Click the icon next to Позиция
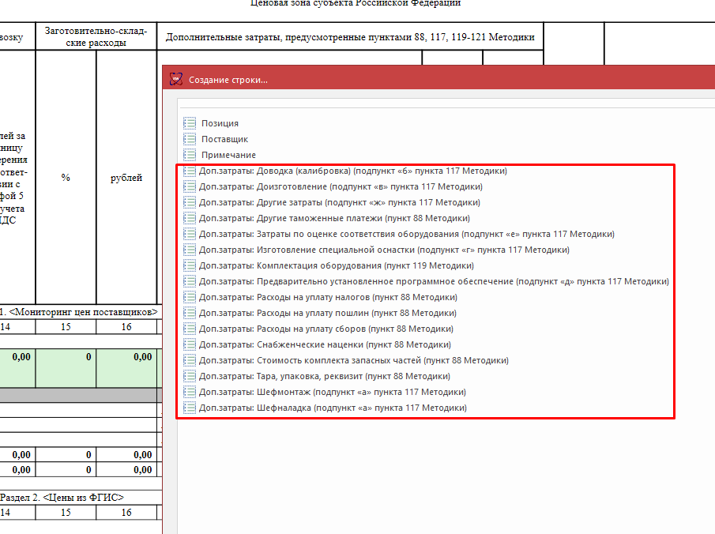 pos(190,123)
